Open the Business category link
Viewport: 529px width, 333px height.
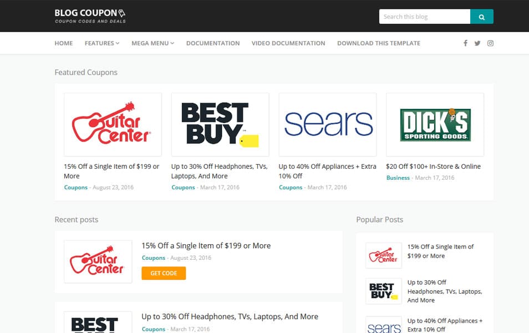tap(398, 178)
